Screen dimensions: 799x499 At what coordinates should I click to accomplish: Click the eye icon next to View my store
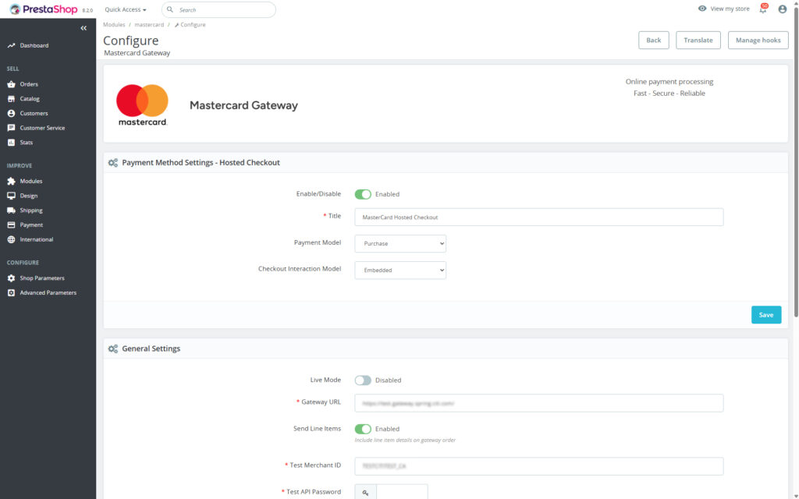pyautogui.click(x=701, y=9)
